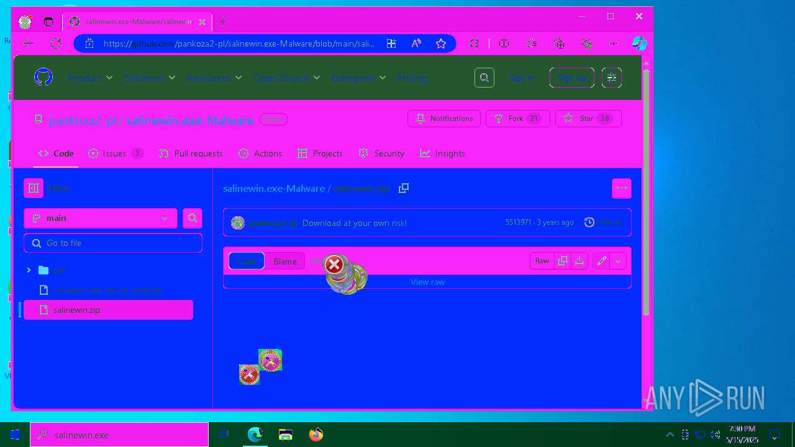Screen dimensions: 795x447
Task: Open the Insights tab
Action: [x=442, y=153]
